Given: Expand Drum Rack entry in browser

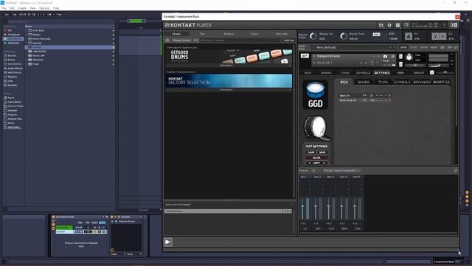Looking at the screenshot, I should pos(27,30).
